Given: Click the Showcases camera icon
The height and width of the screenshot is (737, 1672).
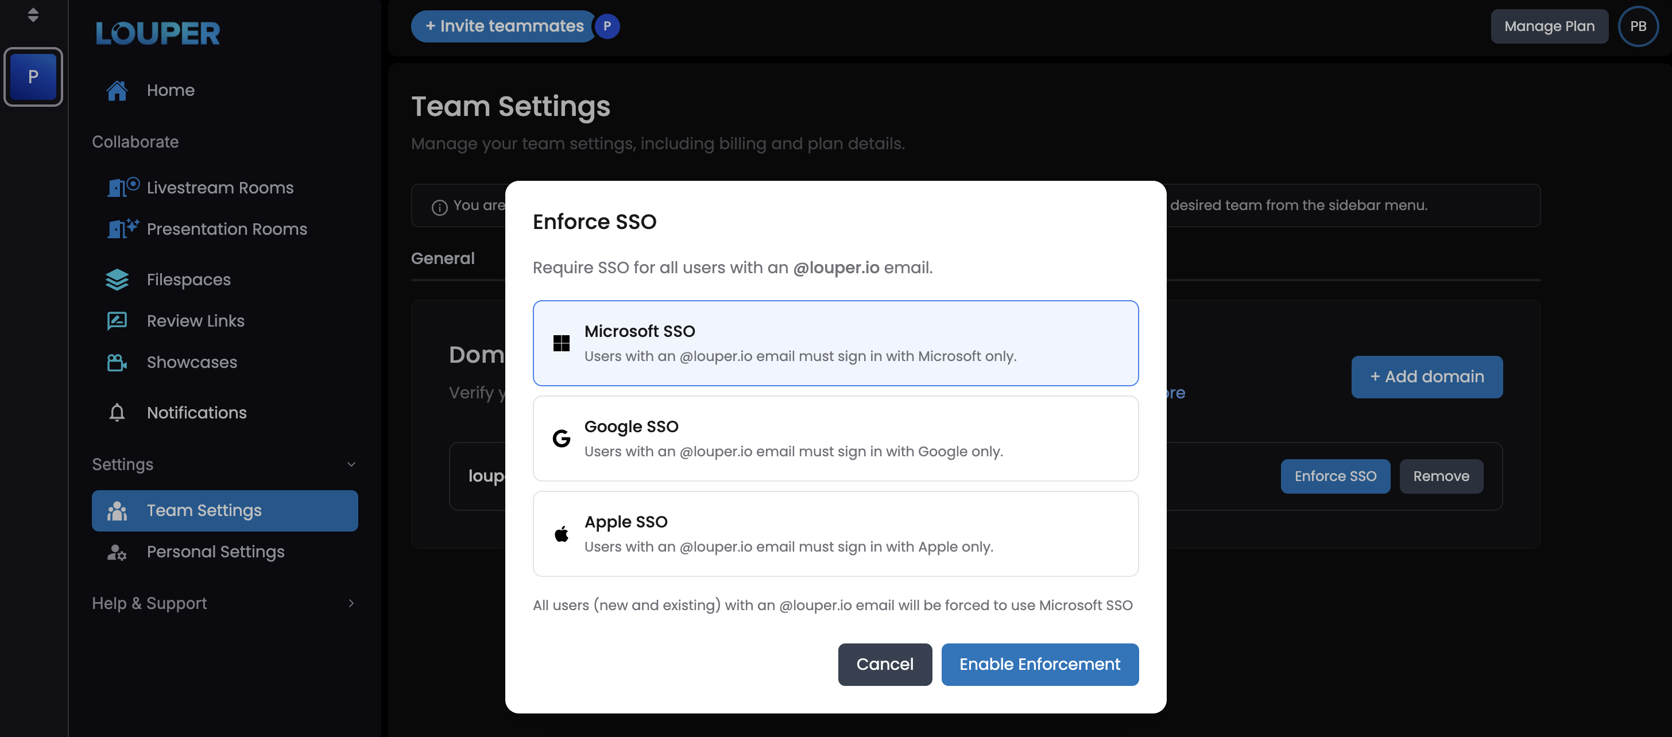Looking at the screenshot, I should pyautogui.click(x=117, y=363).
